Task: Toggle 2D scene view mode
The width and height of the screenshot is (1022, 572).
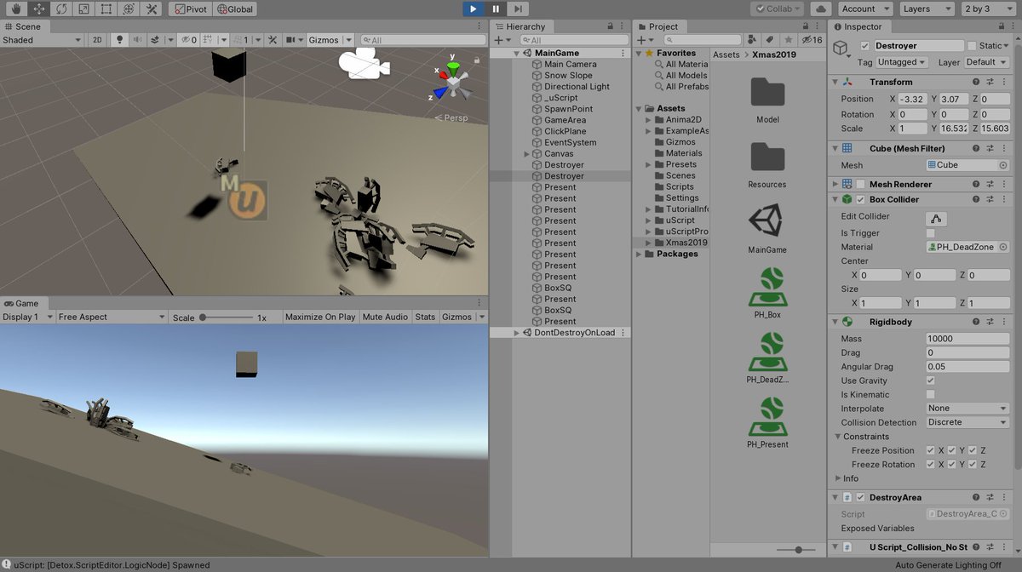Action: pos(97,40)
